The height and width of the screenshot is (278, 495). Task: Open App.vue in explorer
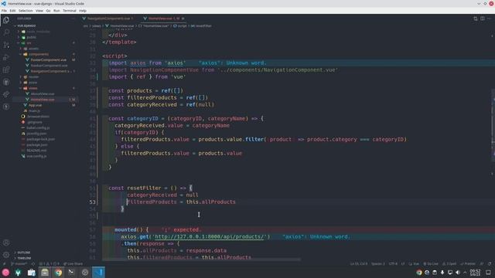click(x=35, y=105)
